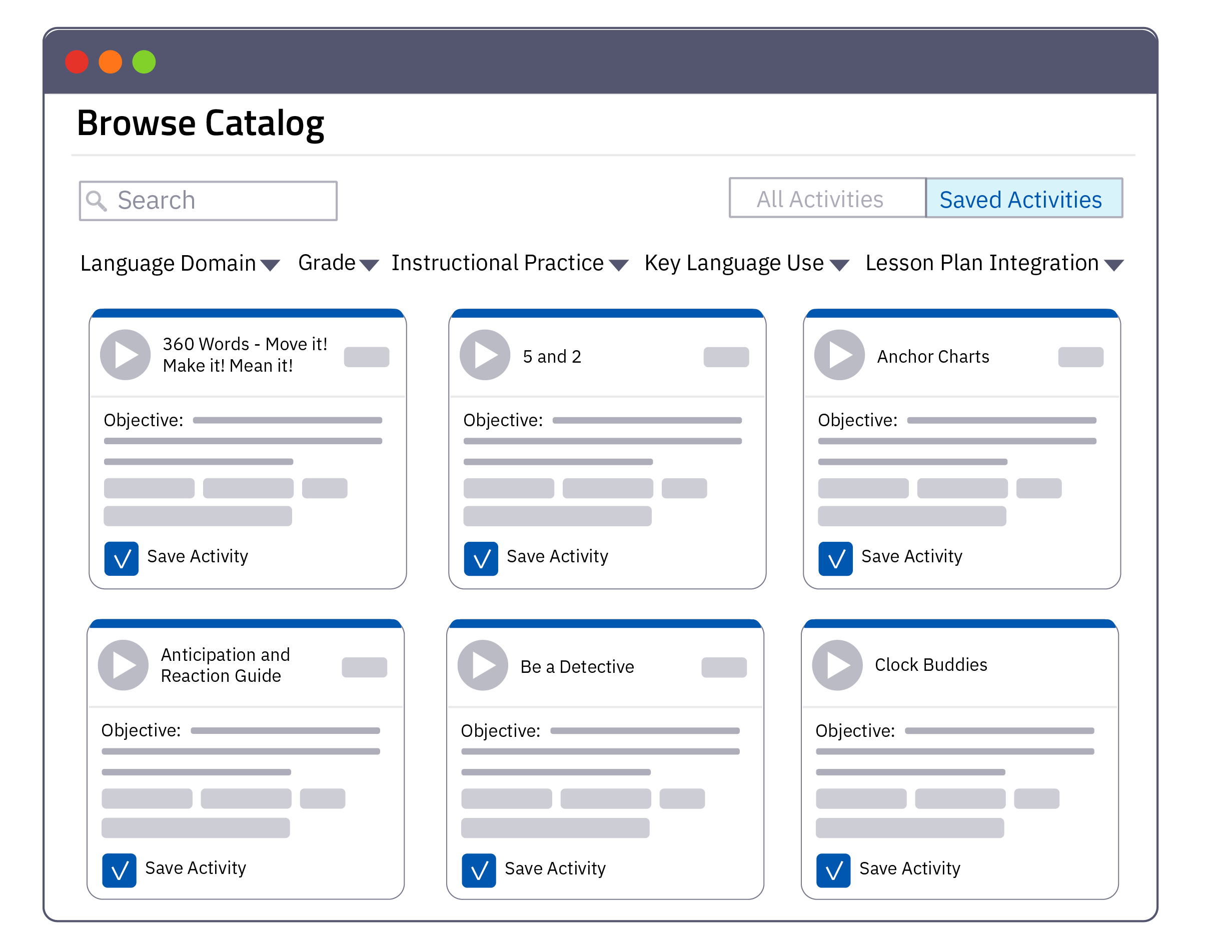Click the Search input field
Viewport: 1218px width, 938px height.
[x=223, y=201]
